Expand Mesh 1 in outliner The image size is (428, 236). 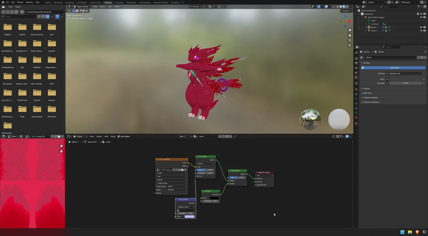365,27
